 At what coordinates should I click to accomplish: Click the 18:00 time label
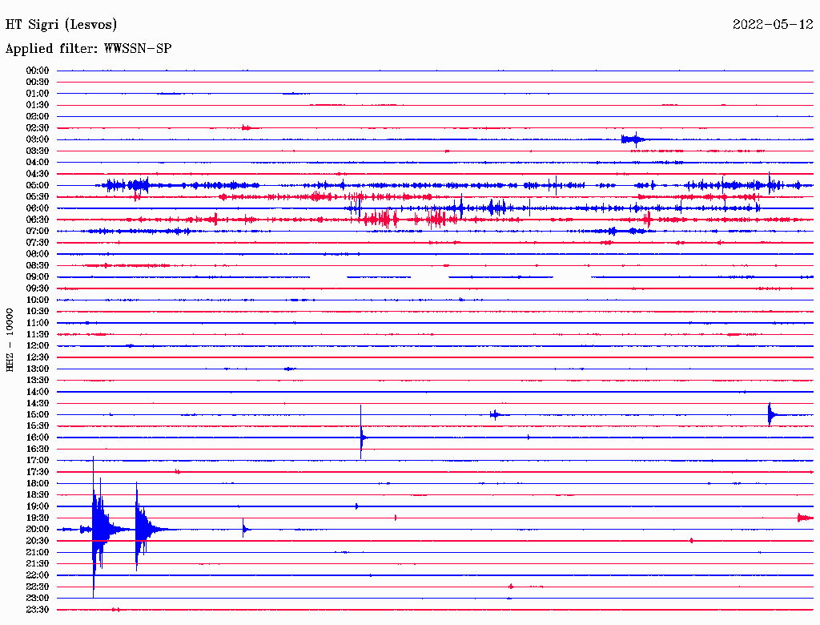(x=38, y=483)
